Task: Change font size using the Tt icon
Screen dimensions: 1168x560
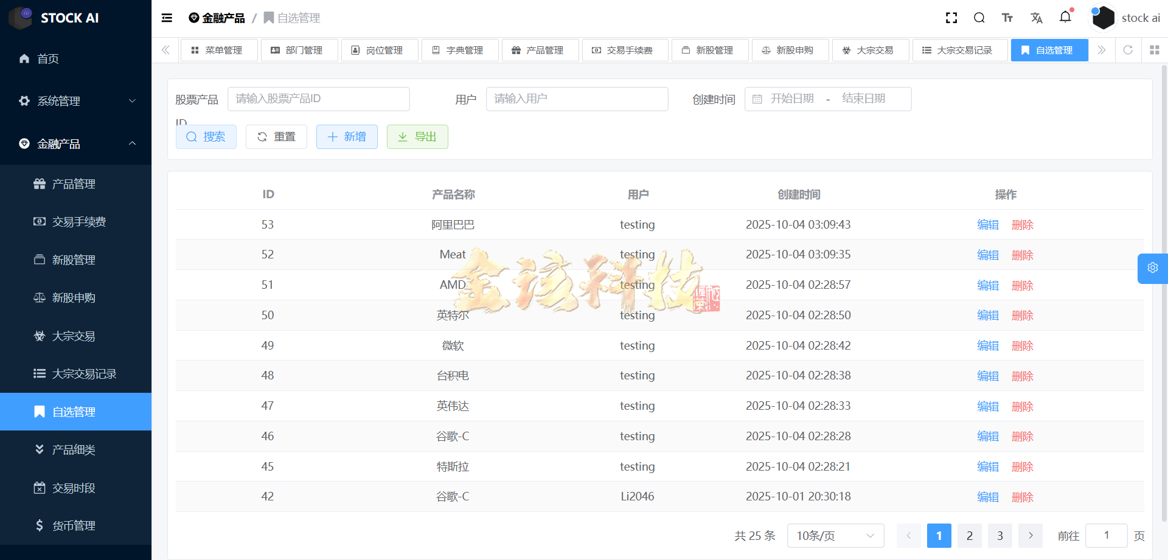Action: click(1007, 18)
